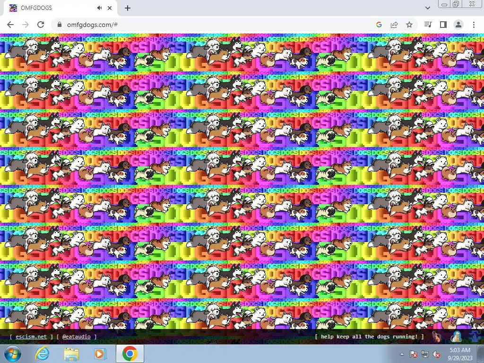Share this page using the share icon
This screenshot has height=363, width=484.
394,25
